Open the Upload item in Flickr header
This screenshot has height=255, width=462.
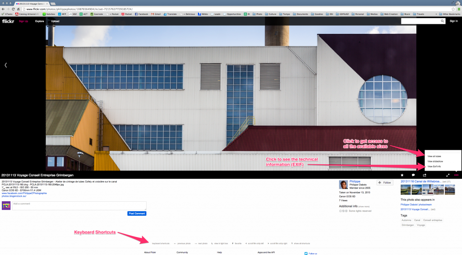point(55,21)
